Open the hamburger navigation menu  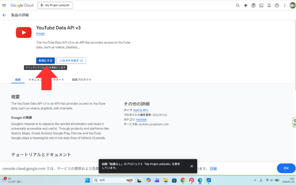click(4, 6)
